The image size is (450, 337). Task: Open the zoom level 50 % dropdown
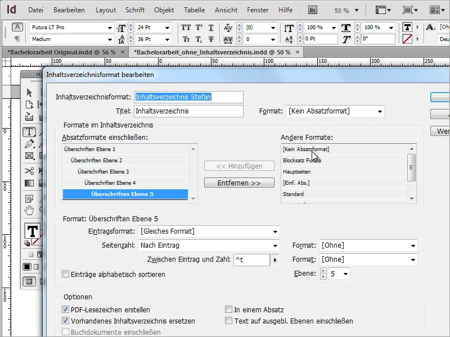(357, 10)
